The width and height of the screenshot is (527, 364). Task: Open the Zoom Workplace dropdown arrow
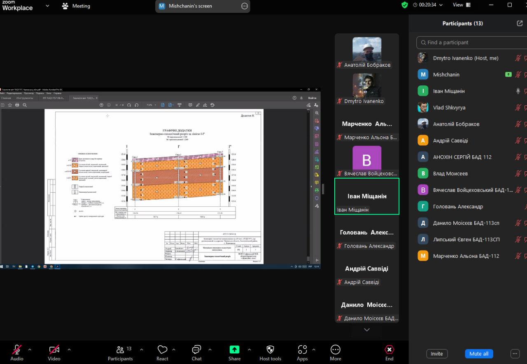click(x=47, y=6)
